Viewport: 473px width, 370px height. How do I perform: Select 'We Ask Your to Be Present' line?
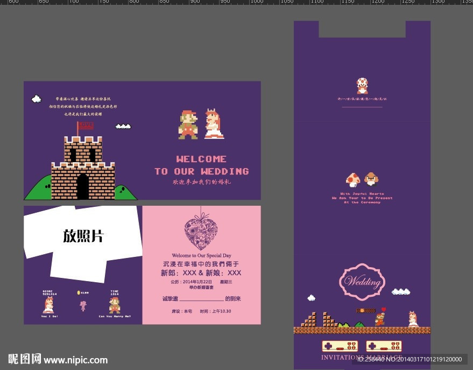[362, 198]
